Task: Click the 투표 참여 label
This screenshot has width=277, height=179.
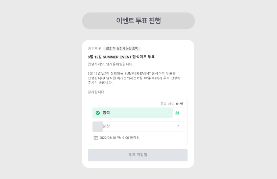Action: [x=167, y=104]
